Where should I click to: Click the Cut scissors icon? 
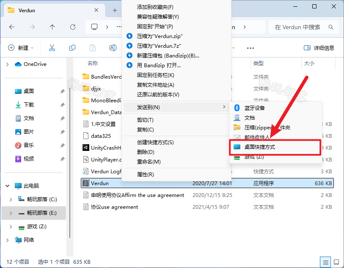[x=52, y=48]
